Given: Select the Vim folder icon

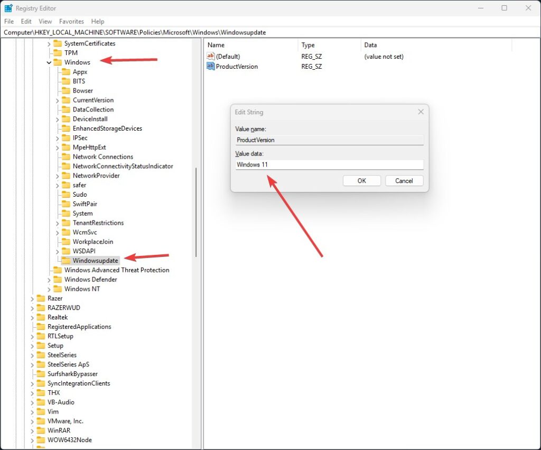Looking at the screenshot, I should click(41, 412).
